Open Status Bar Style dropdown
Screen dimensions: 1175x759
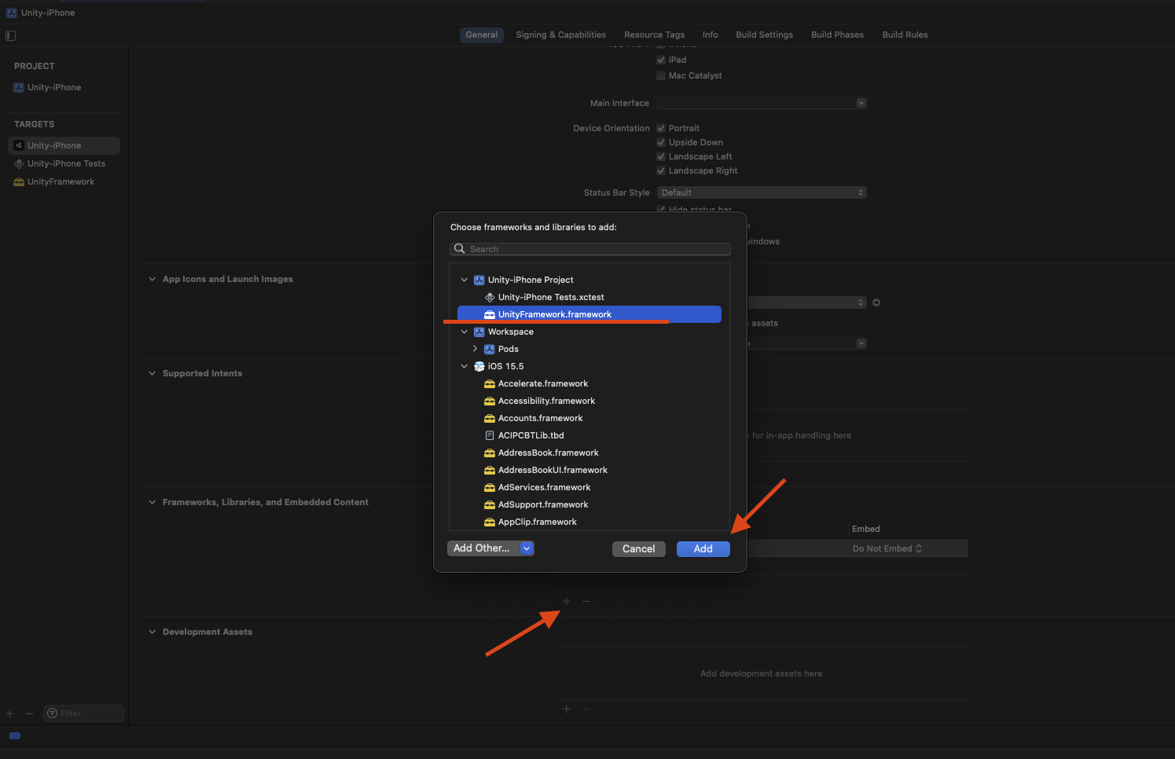762,192
